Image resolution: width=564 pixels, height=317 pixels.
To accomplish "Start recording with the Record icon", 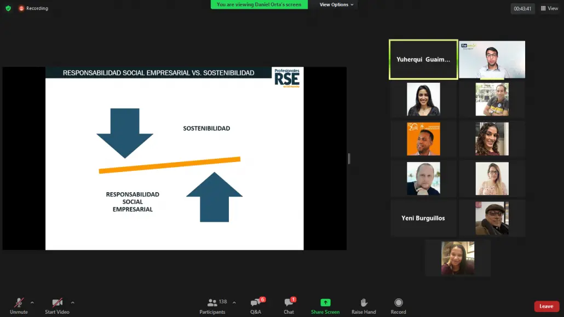I will click(x=398, y=303).
